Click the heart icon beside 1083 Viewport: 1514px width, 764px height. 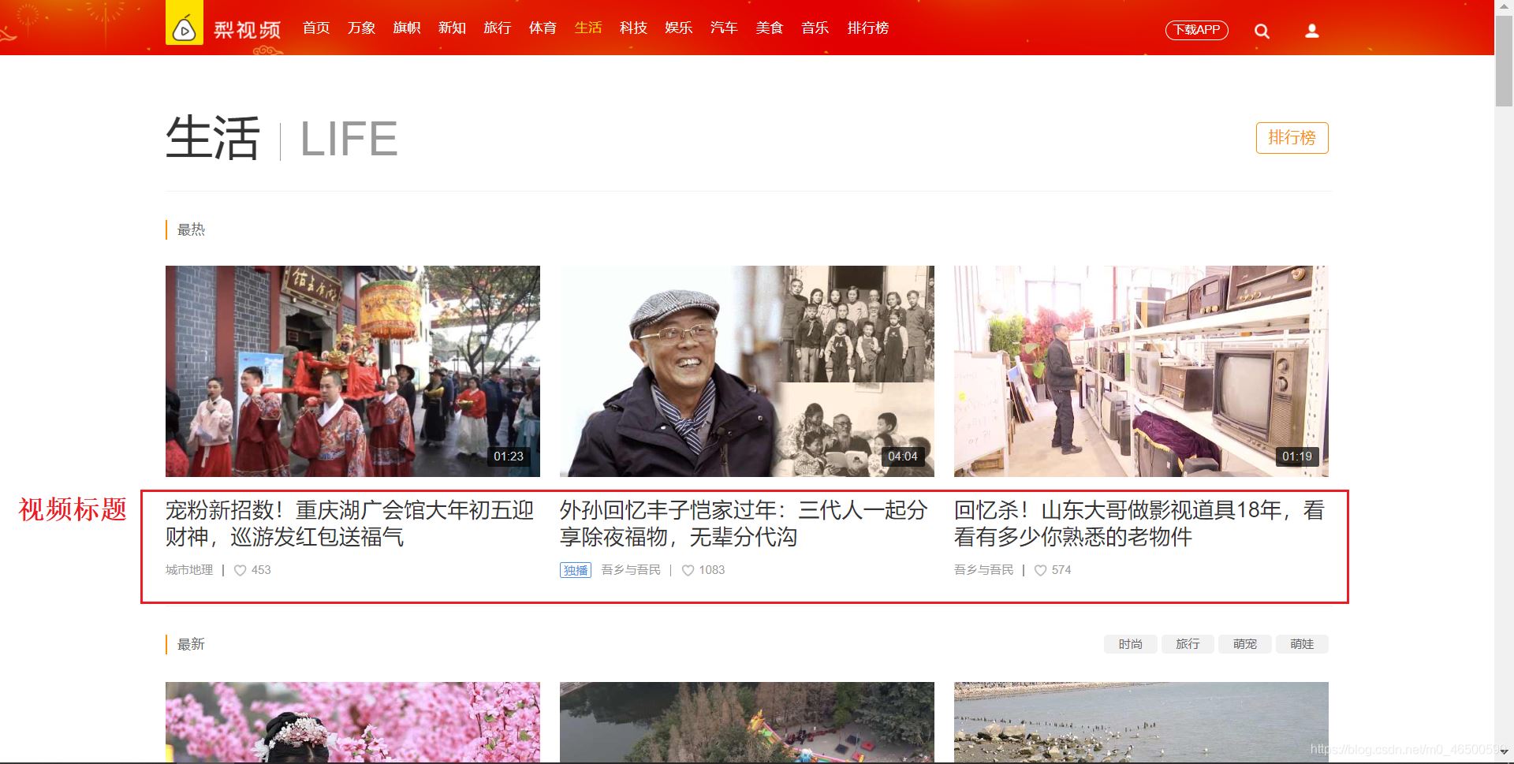[x=688, y=570]
